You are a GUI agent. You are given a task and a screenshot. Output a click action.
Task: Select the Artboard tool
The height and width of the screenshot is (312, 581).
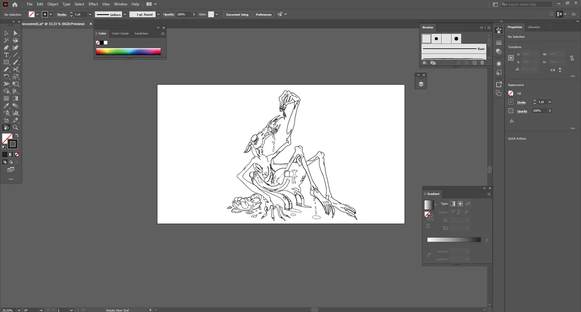6,120
